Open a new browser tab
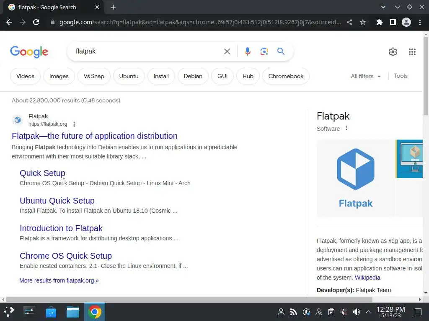Image resolution: width=429 pixels, height=321 pixels. pyautogui.click(x=113, y=8)
